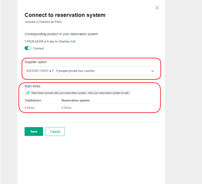This screenshot has height=184, width=202.
Task: Click the Start times section label
Action: pos(32,86)
